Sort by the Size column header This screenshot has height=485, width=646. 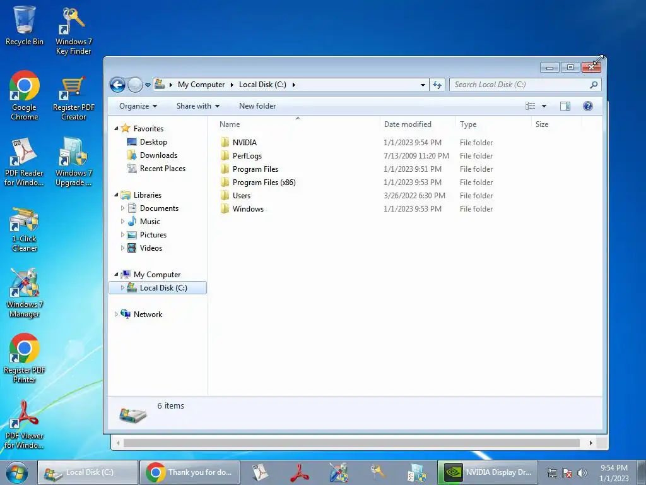542,124
